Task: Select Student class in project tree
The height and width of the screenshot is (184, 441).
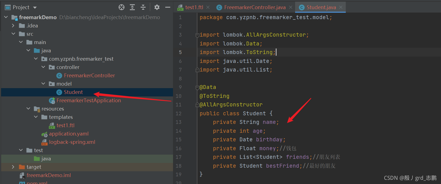Action: coord(73,92)
